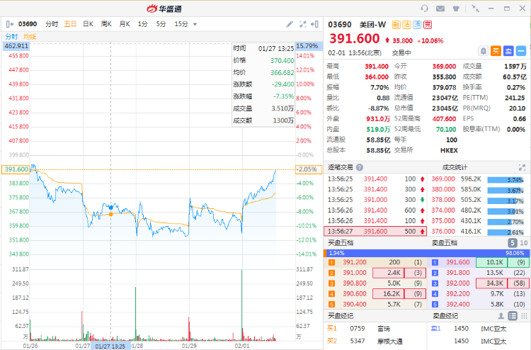Click buy broker 5347 摩根大通
This screenshot has height=350, width=531.
point(375,341)
